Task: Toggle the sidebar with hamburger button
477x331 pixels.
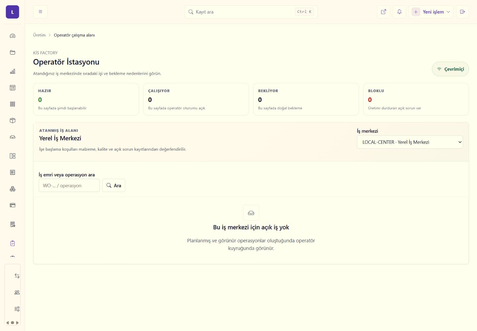Action: [x=40, y=12]
